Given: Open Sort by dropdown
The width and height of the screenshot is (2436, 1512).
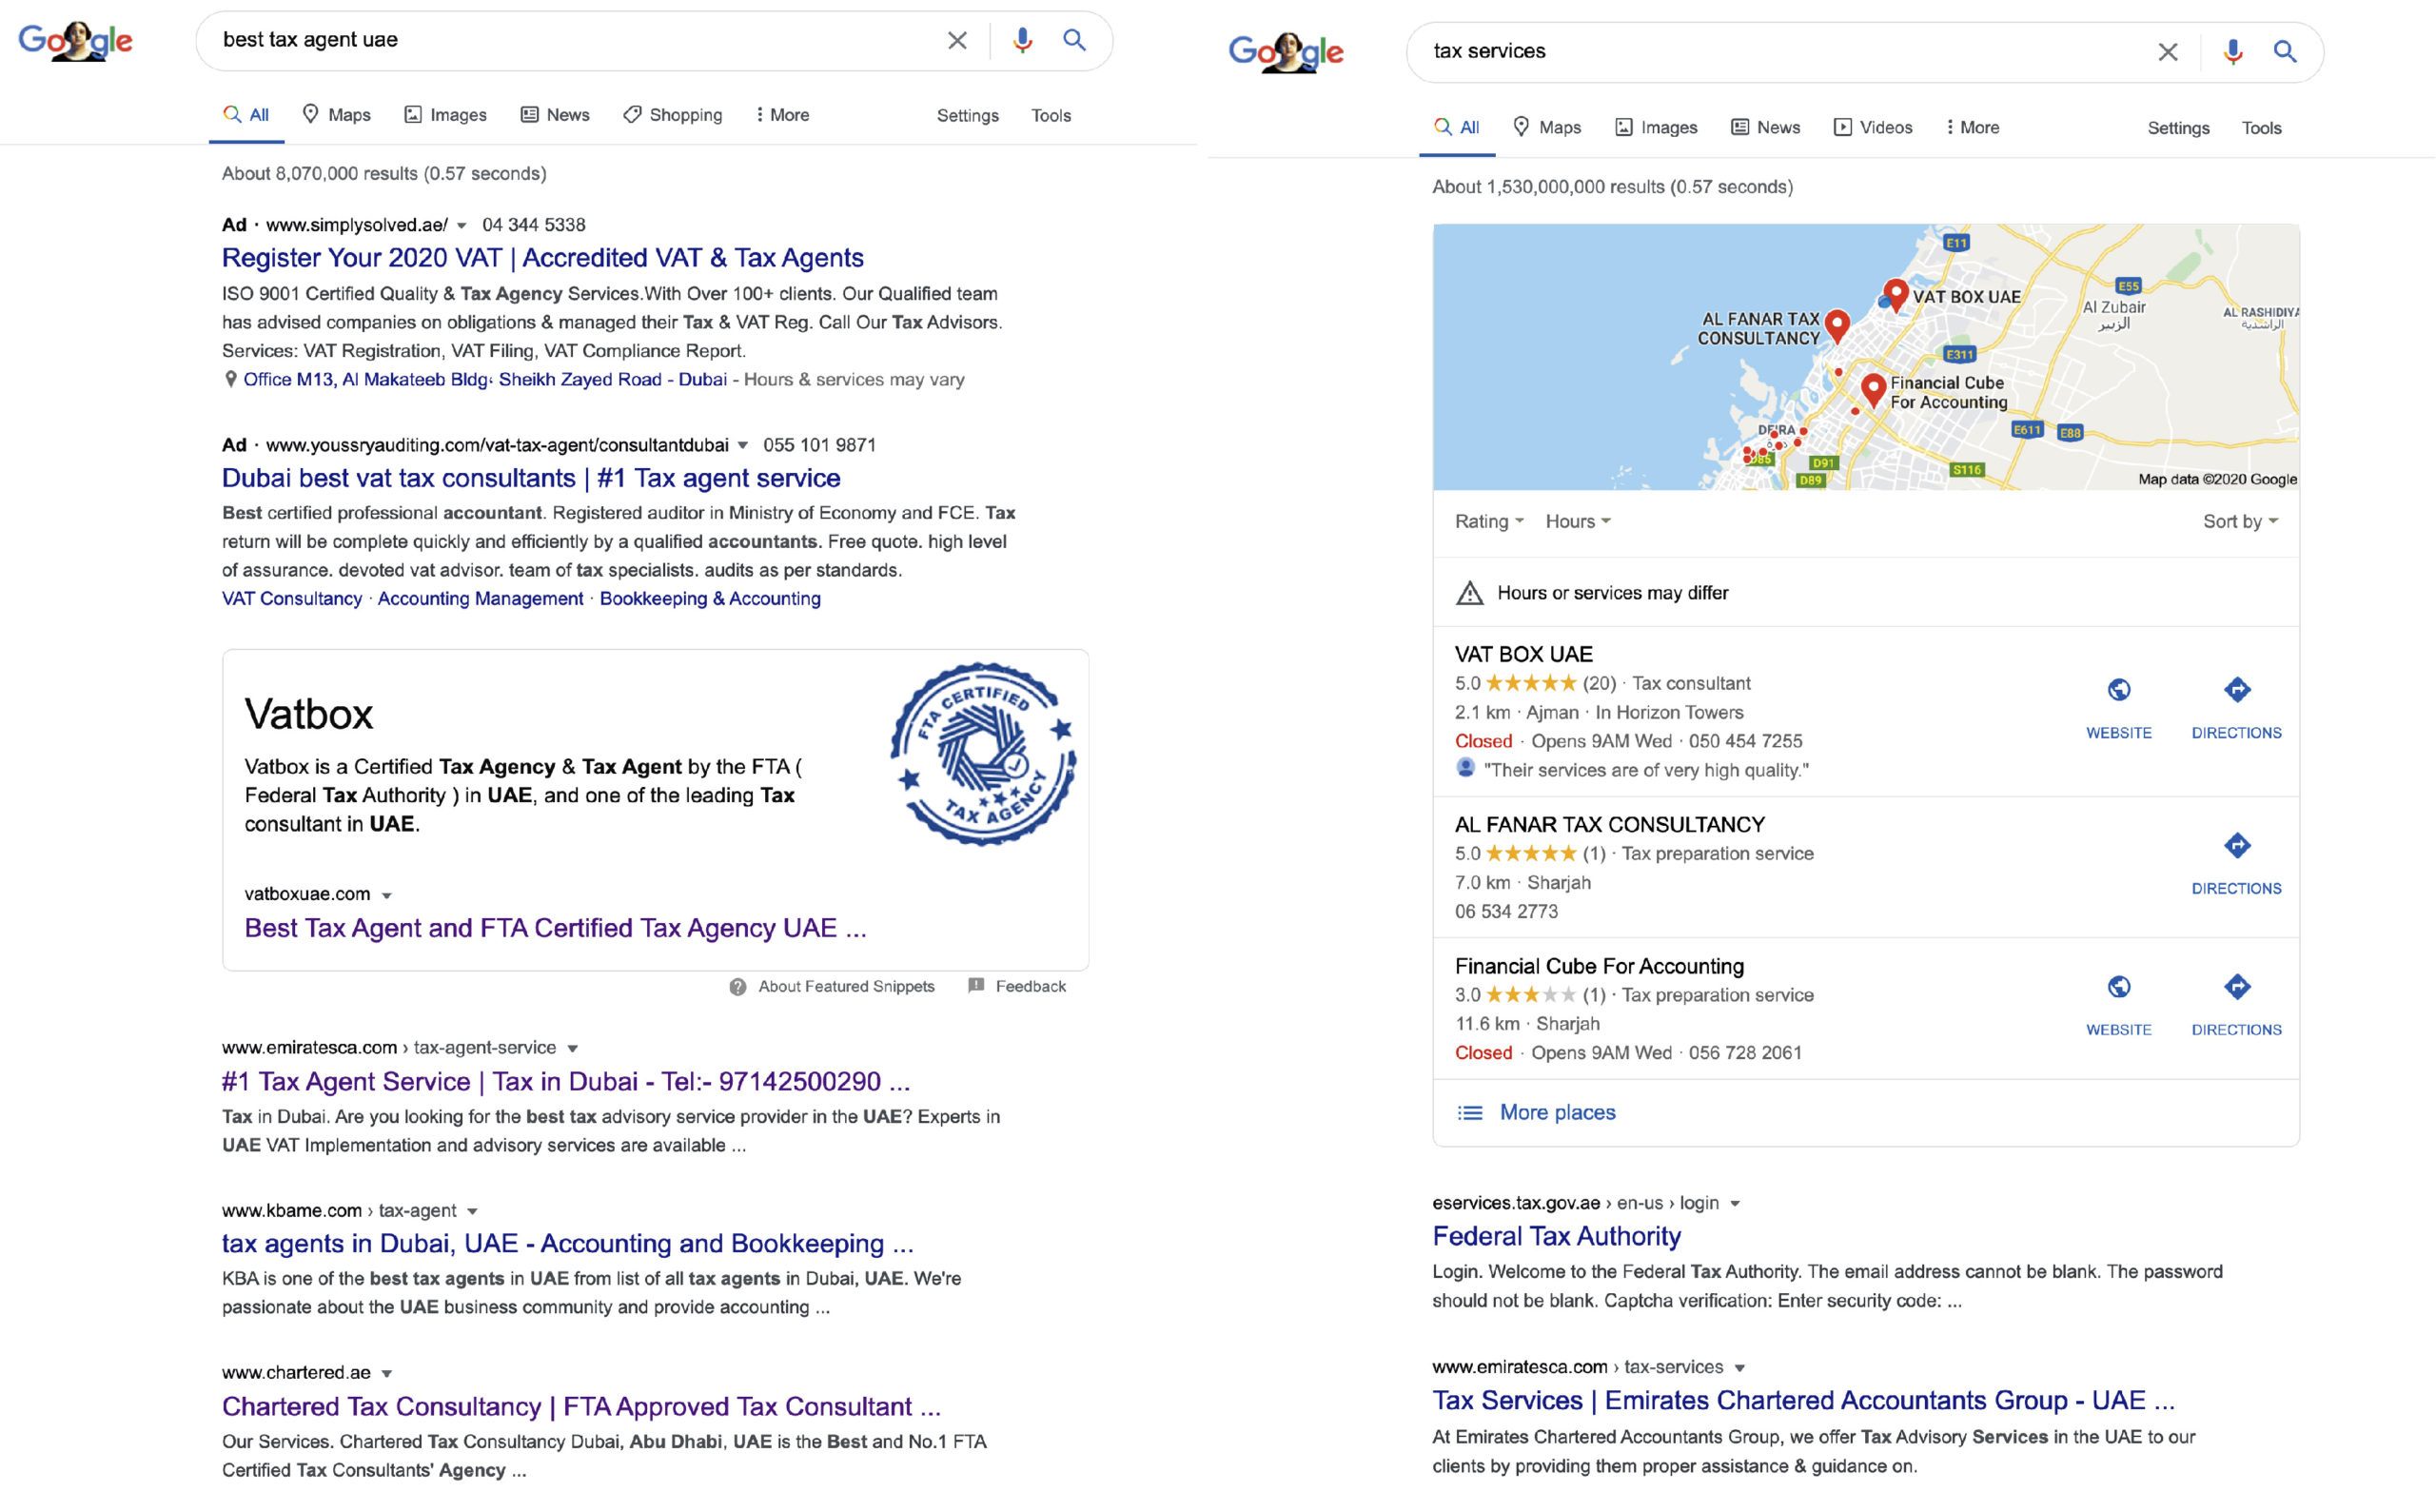Looking at the screenshot, I should tap(2240, 521).
